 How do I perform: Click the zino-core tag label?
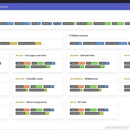pyautogui.click(x=19, y=55)
